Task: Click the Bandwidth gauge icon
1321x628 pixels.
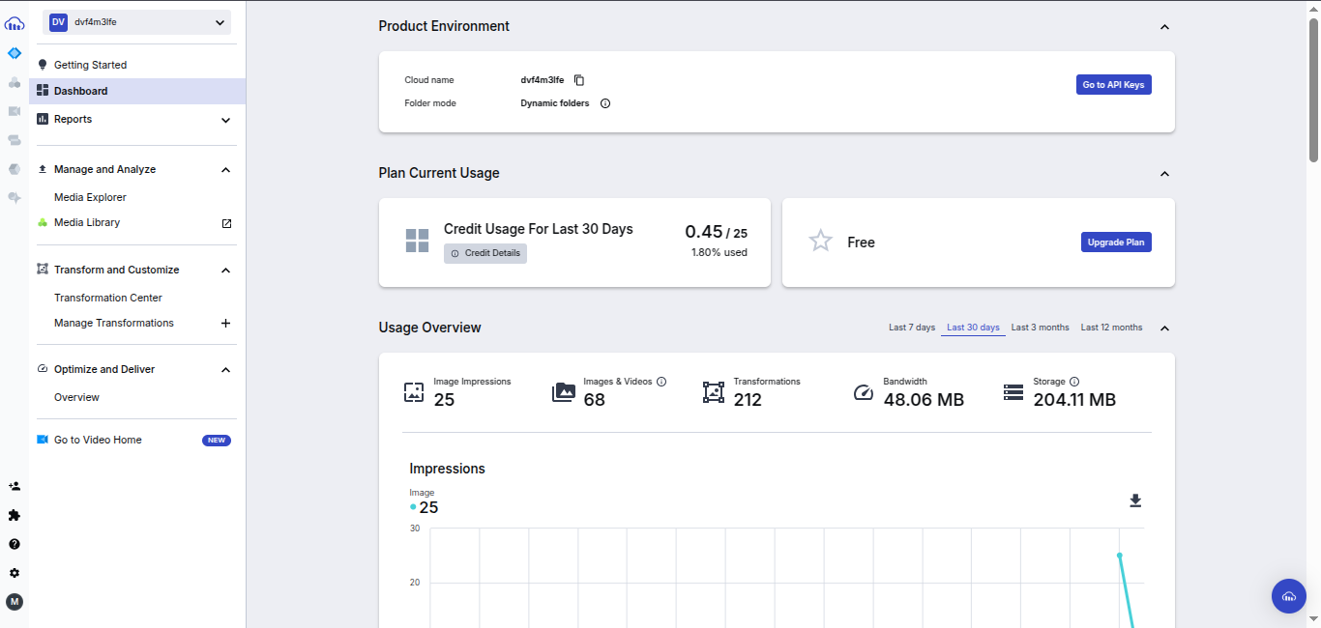Action: [x=864, y=392]
